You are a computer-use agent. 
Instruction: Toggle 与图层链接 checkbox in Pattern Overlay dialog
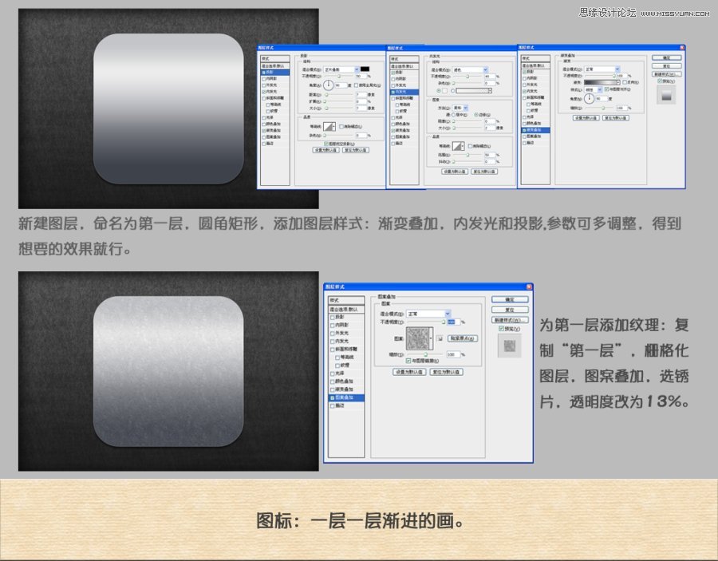click(408, 361)
